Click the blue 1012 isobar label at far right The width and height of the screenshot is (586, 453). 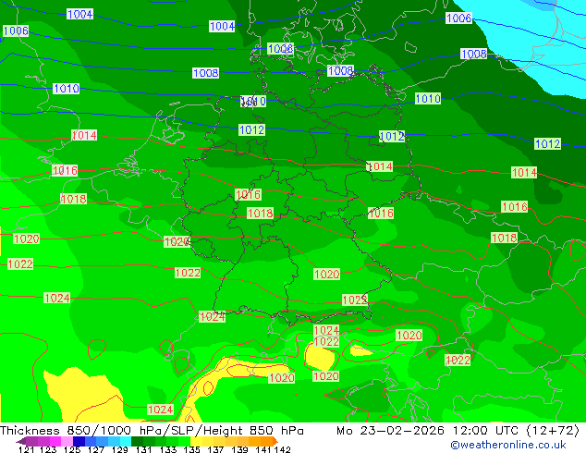547,143
